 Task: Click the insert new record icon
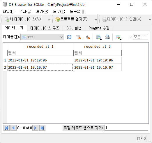tap(119, 37)
